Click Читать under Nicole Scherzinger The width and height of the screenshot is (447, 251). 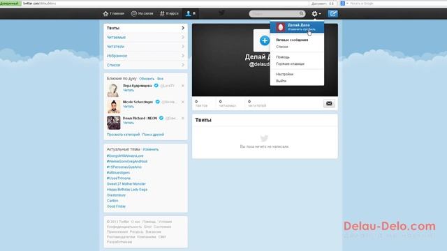click(x=129, y=107)
